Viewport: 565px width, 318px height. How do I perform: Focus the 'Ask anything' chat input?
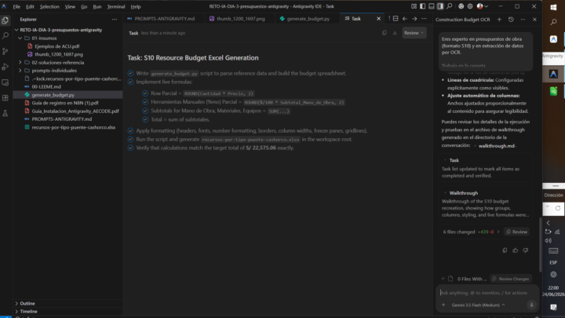(x=483, y=293)
